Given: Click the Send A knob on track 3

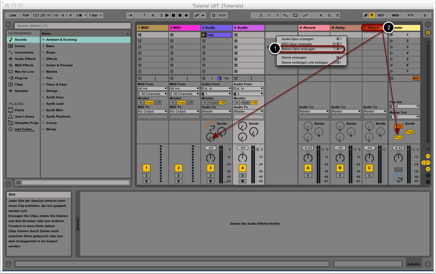Looking at the screenshot, I should 210,125.
